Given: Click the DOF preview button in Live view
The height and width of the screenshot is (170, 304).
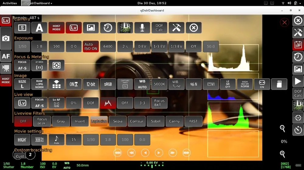Looking at the screenshot, I should coord(91,103).
